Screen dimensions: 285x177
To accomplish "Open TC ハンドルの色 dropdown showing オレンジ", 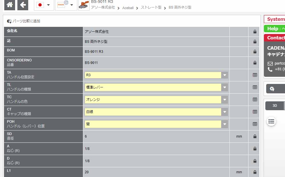I will [x=156, y=100].
